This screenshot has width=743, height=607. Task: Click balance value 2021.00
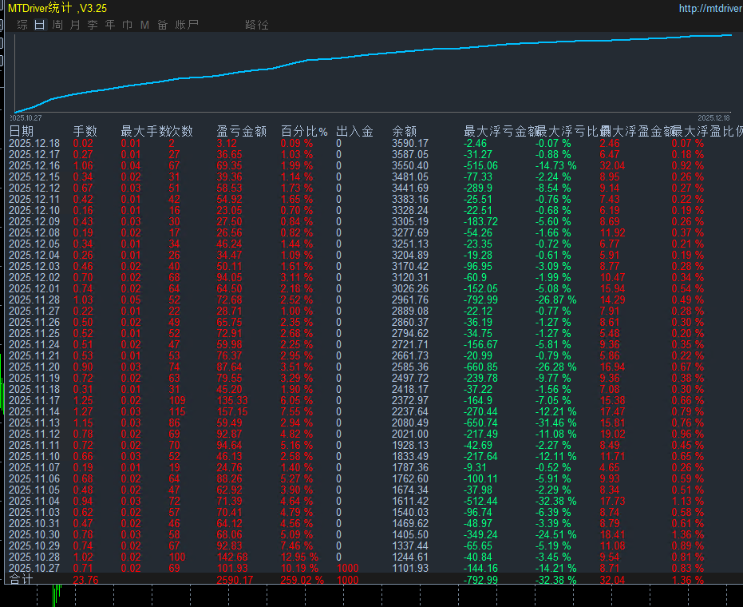(x=410, y=434)
